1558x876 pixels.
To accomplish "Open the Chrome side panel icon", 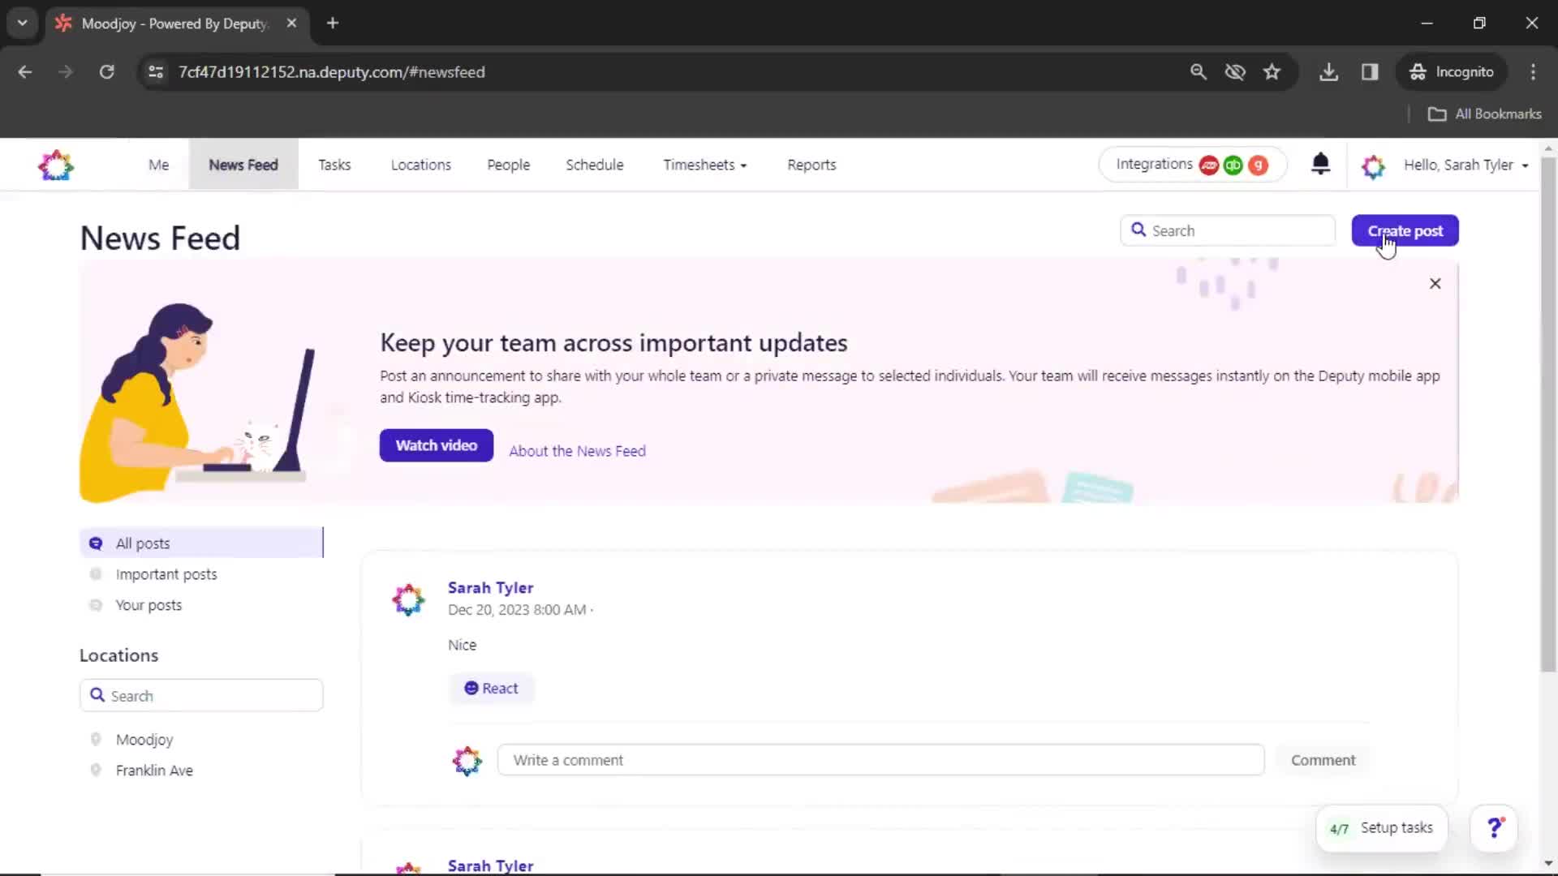I will click(x=1370, y=72).
